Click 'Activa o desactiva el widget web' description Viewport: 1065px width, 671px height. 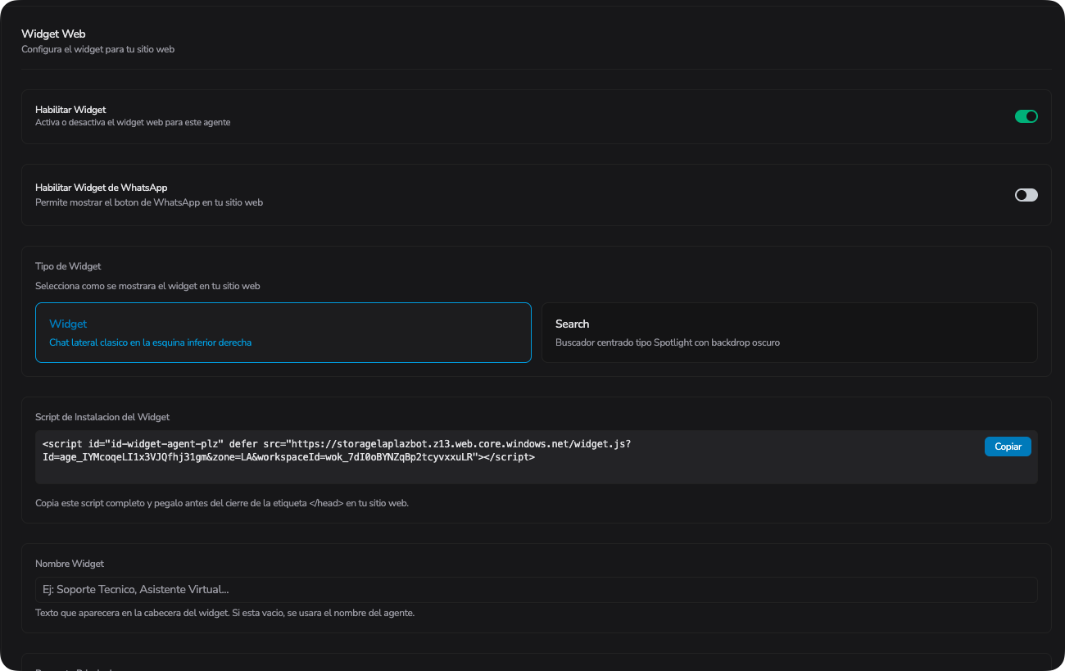(133, 122)
